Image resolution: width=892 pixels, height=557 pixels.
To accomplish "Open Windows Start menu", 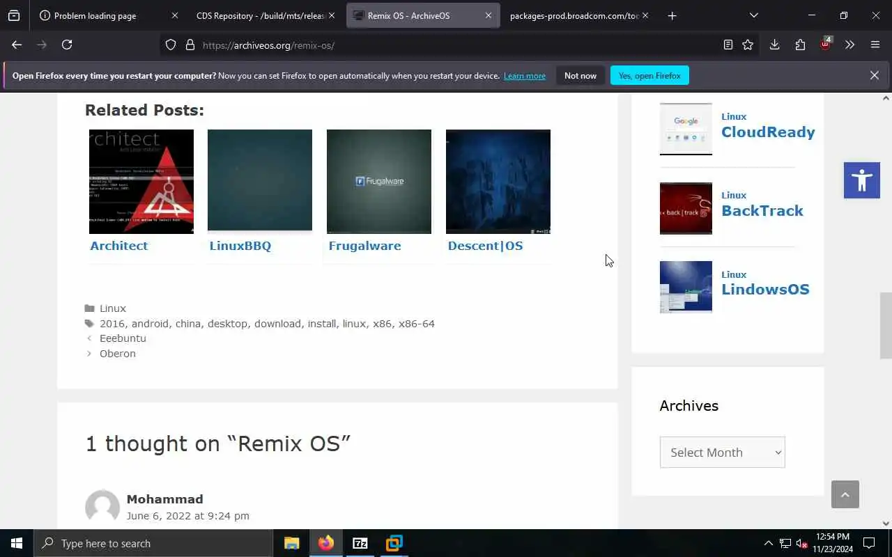I will click(17, 543).
